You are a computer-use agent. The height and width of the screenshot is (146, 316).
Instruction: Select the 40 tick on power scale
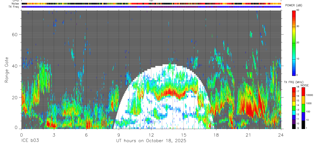tap(298, 10)
